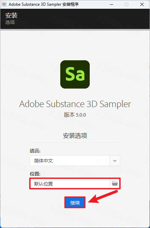Click the Adobe installer icon in title bar

(4, 4)
